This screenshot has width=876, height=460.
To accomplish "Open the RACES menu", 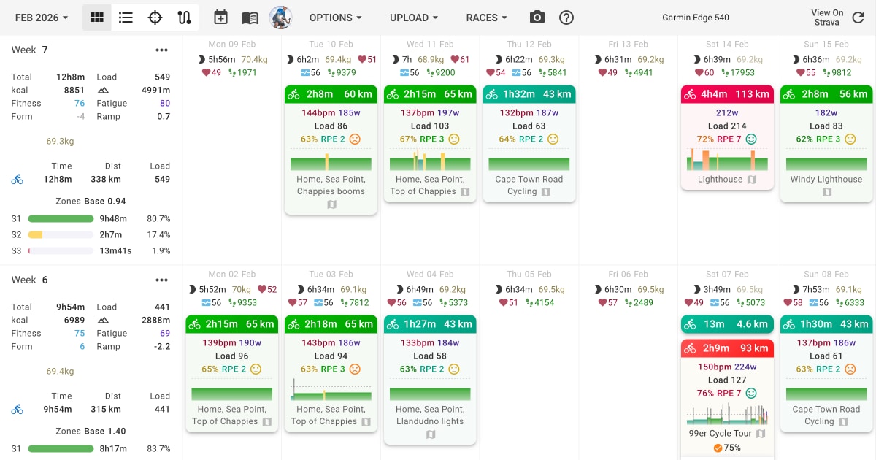I will (487, 18).
